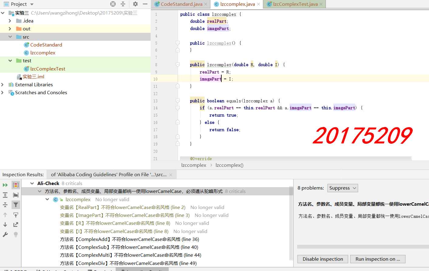
Task: Collapse lzccomplex node in inspection tree
Action: coord(47,199)
